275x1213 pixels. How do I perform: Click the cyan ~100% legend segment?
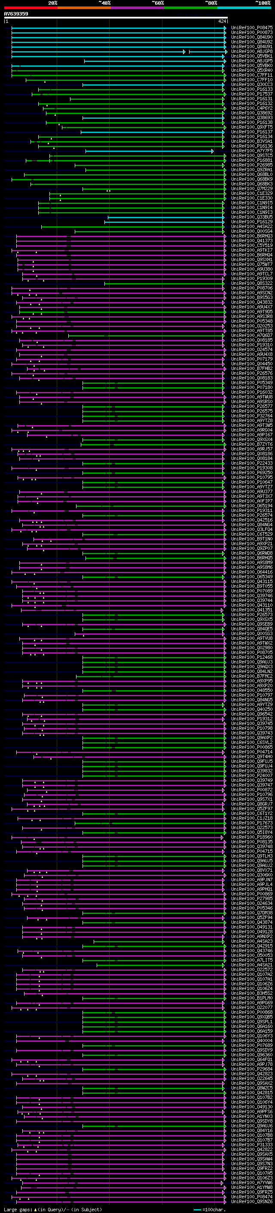244,8
